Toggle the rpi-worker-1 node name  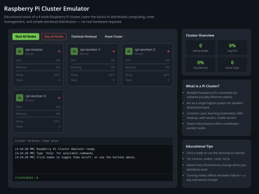(x=90, y=49)
